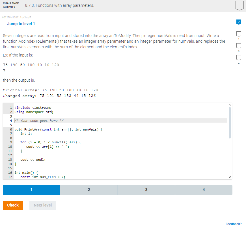Click the bookmark ribbon icon top right
This screenshot has width=246, height=228.
(x=239, y=6)
